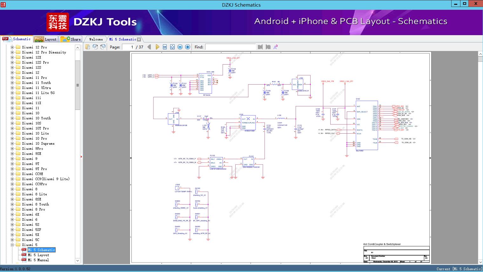Click the zoom out minus icon
Viewport: 483px width, 272px height.
(180, 47)
